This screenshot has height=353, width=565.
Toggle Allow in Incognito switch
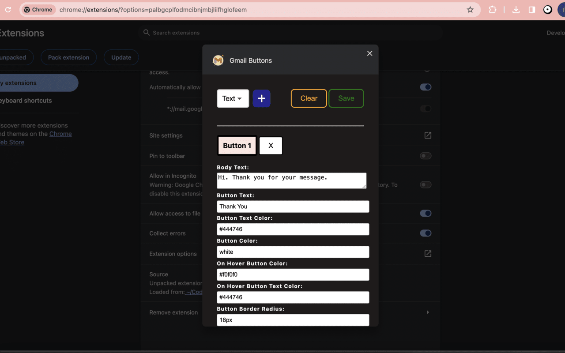coord(426,185)
